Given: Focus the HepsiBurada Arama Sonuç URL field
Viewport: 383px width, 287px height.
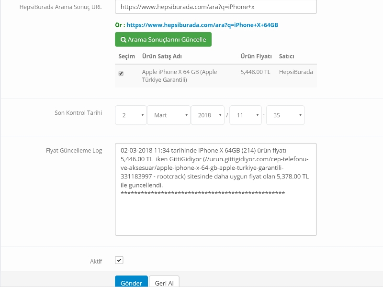Looking at the screenshot, I should [215, 7].
